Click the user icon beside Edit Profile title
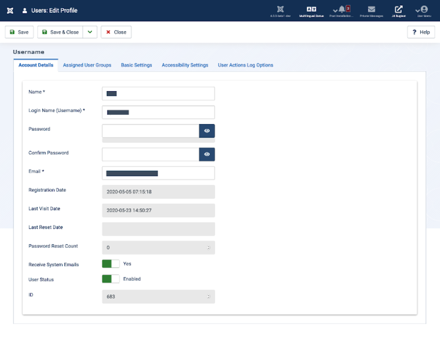 [24, 10]
